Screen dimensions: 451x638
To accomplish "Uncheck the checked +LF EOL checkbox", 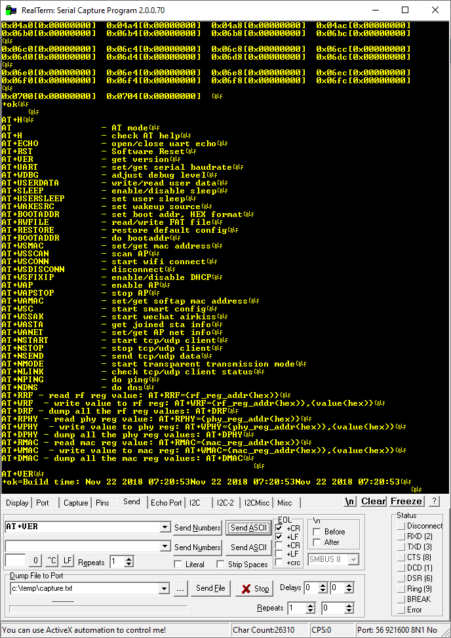I will 279,536.
